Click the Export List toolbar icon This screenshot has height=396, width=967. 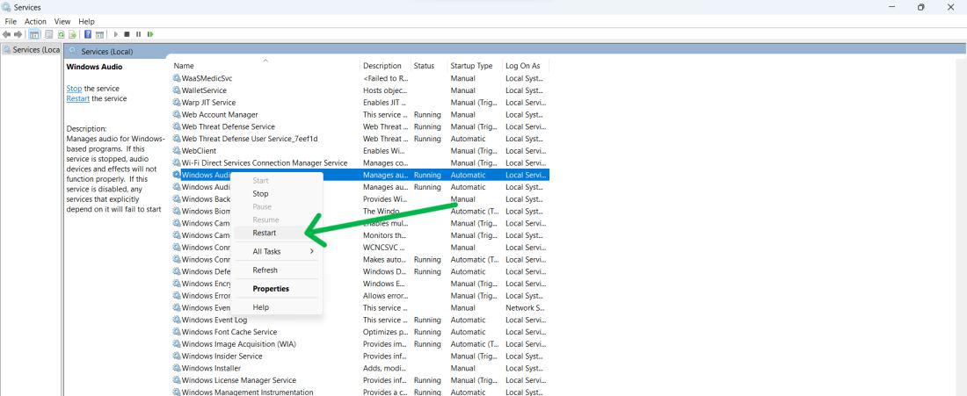click(73, 34)
